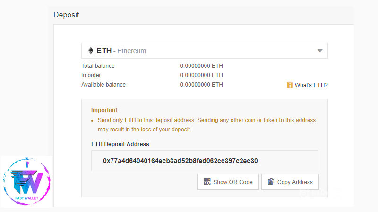Screen dimensions: 378x212
Task: Open the ETH coin selector dropdown arrow
Action: point(320,51)
